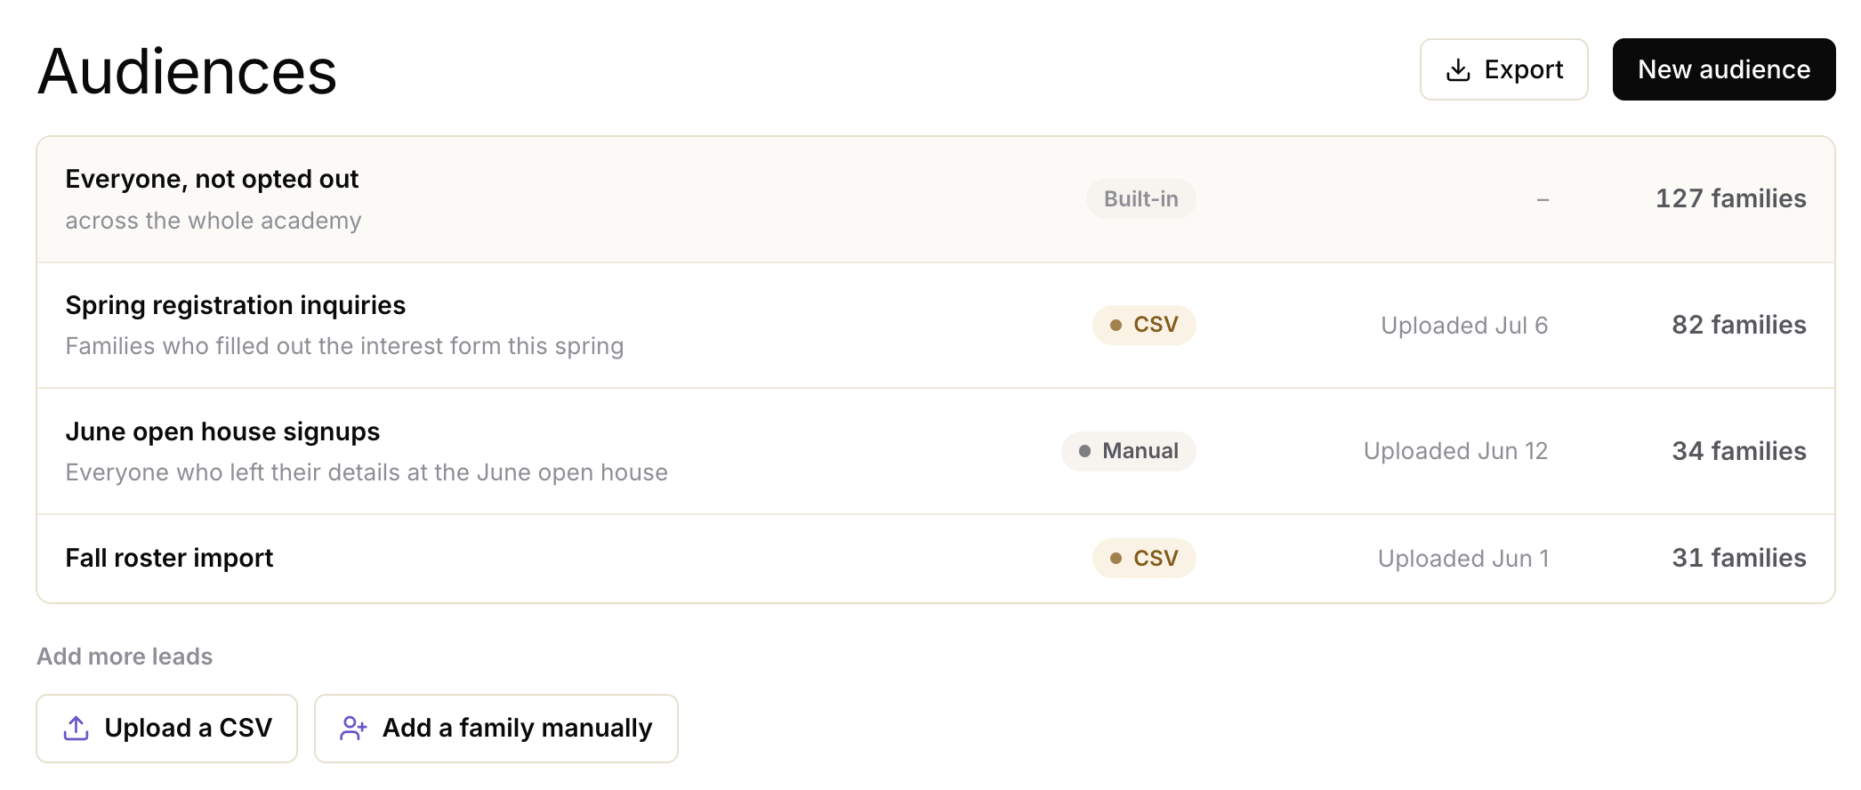1861x790 pixels.
Task: Click the upload arrow icon beside Upload a CSV
Action: click(x=77, y=729)
